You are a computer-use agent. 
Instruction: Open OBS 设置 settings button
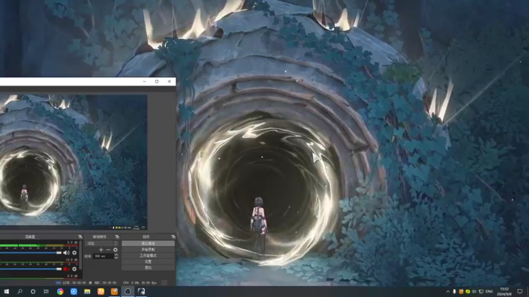148,261
